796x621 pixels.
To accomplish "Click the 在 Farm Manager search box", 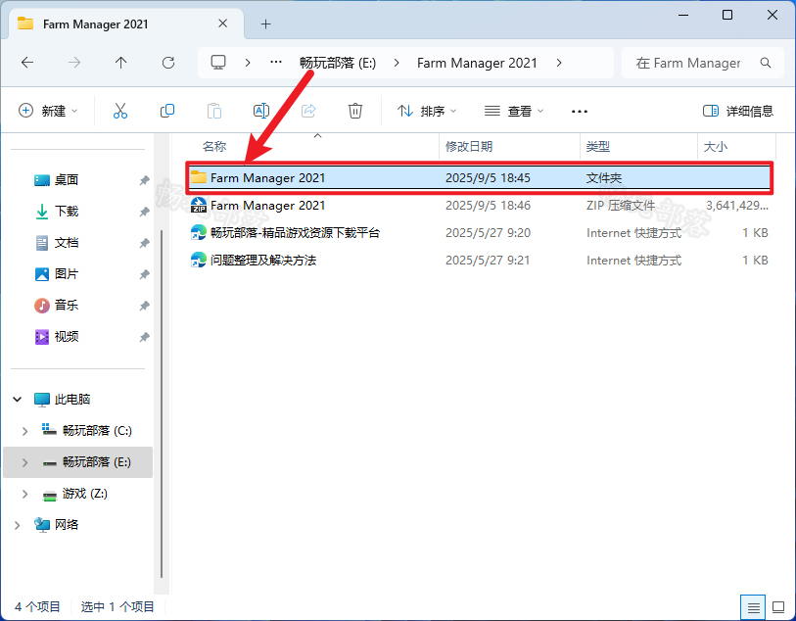I will [703, 63].
